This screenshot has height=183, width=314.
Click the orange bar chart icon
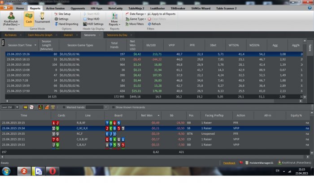[x=47, y=107]
